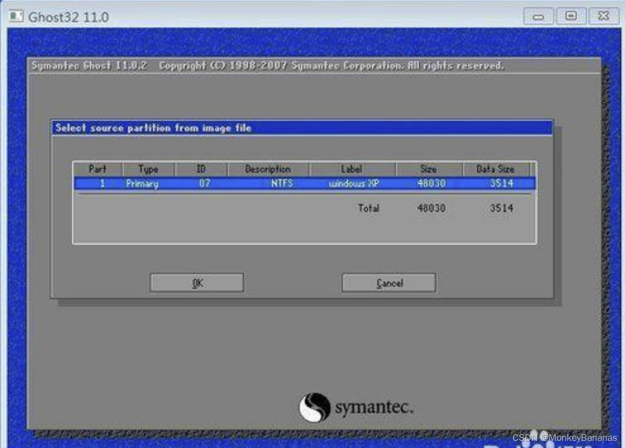
Task: Click the Data Size column header
Action: [495, 169]
